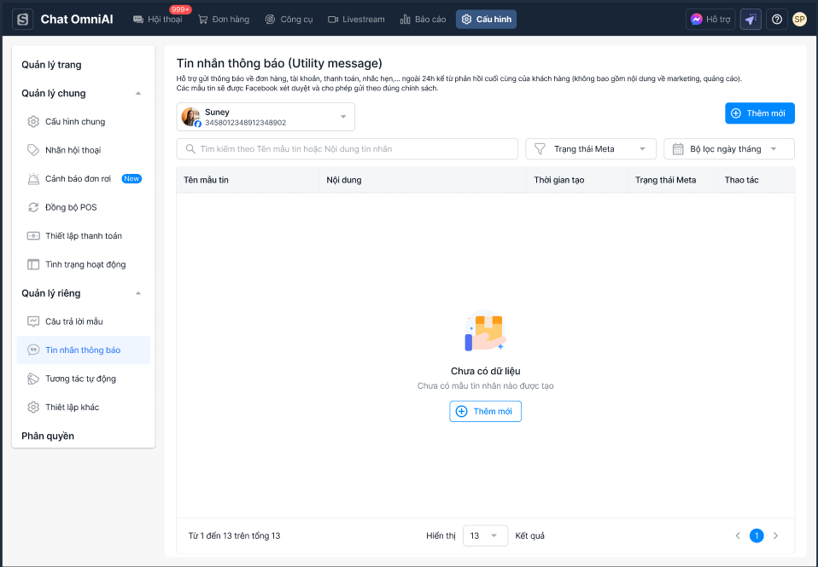This screenshot has width=818, height=567.
Task: Click the SP user avatar
Action: coord(799,19)
